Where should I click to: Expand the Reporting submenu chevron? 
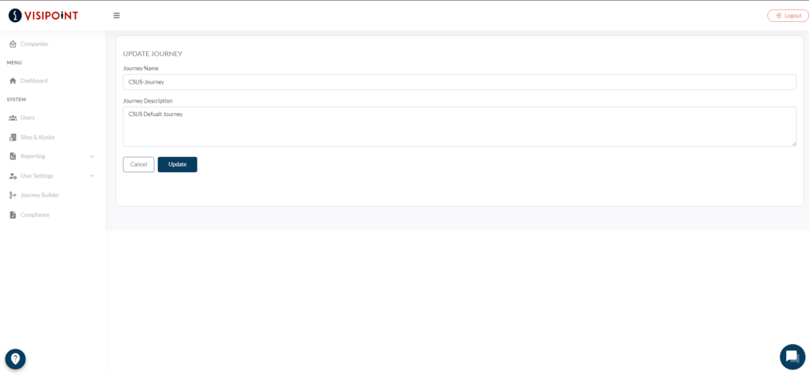pyautogui.click(x=92, y=156)
